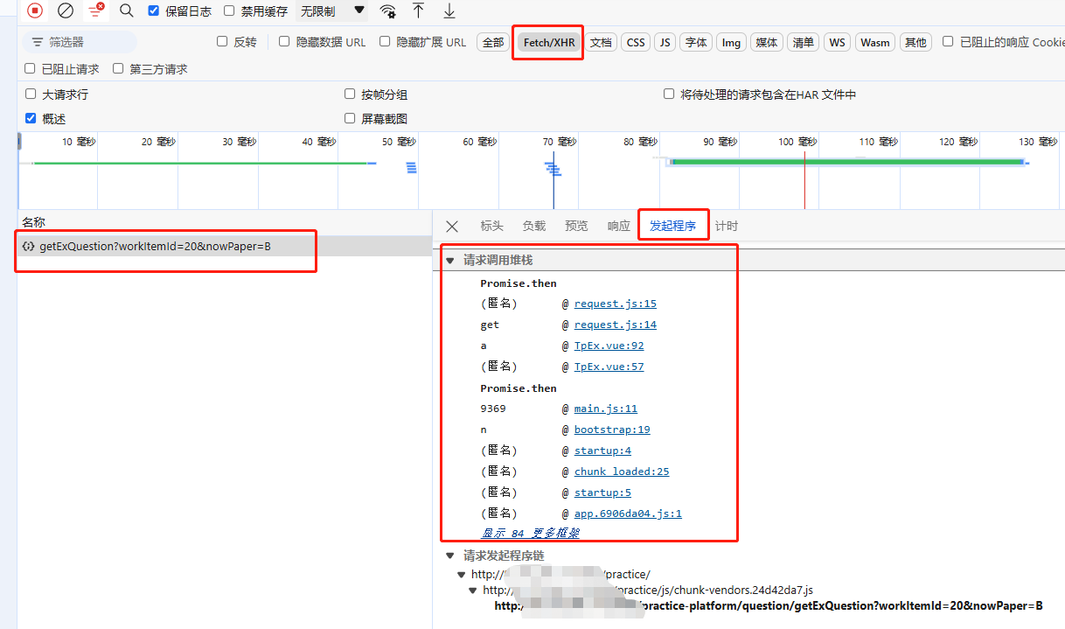The image size is (1065, 629).
Task: Enable the 禁用缓存 checkbox
Action: pyautogui.click(x=229, y=11)
